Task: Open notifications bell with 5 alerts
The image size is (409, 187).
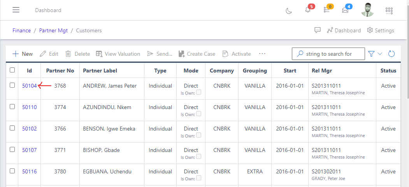Action: click(x=308, y=10)
